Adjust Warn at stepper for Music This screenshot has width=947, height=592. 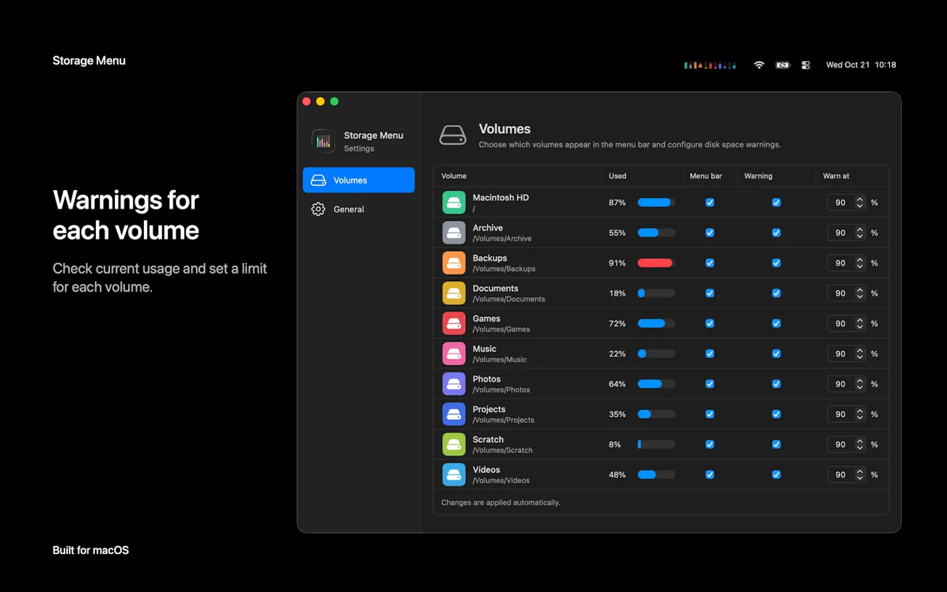(859, 353)
